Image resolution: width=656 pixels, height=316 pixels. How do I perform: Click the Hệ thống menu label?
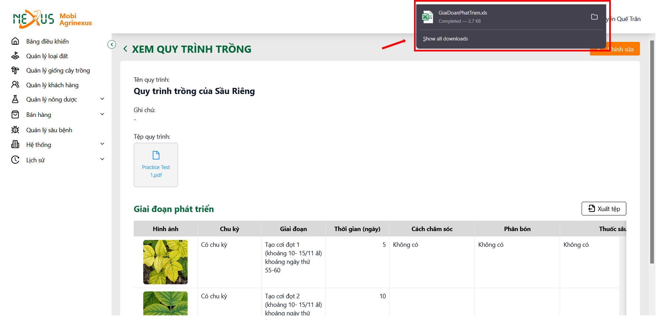(x=39, y=145)
